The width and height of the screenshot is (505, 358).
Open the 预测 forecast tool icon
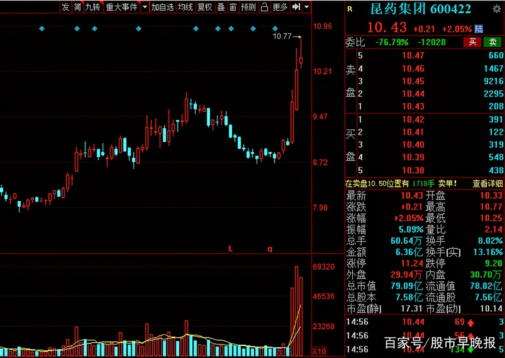(x=248, y=7)
